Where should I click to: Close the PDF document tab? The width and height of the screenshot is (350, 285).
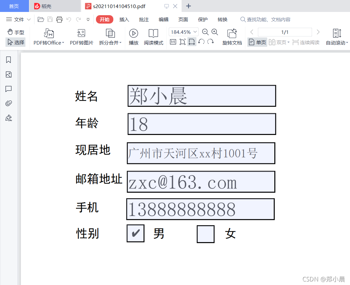(x=175, y=6)
